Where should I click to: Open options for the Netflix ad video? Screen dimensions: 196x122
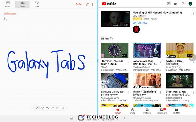click(193, 13)
